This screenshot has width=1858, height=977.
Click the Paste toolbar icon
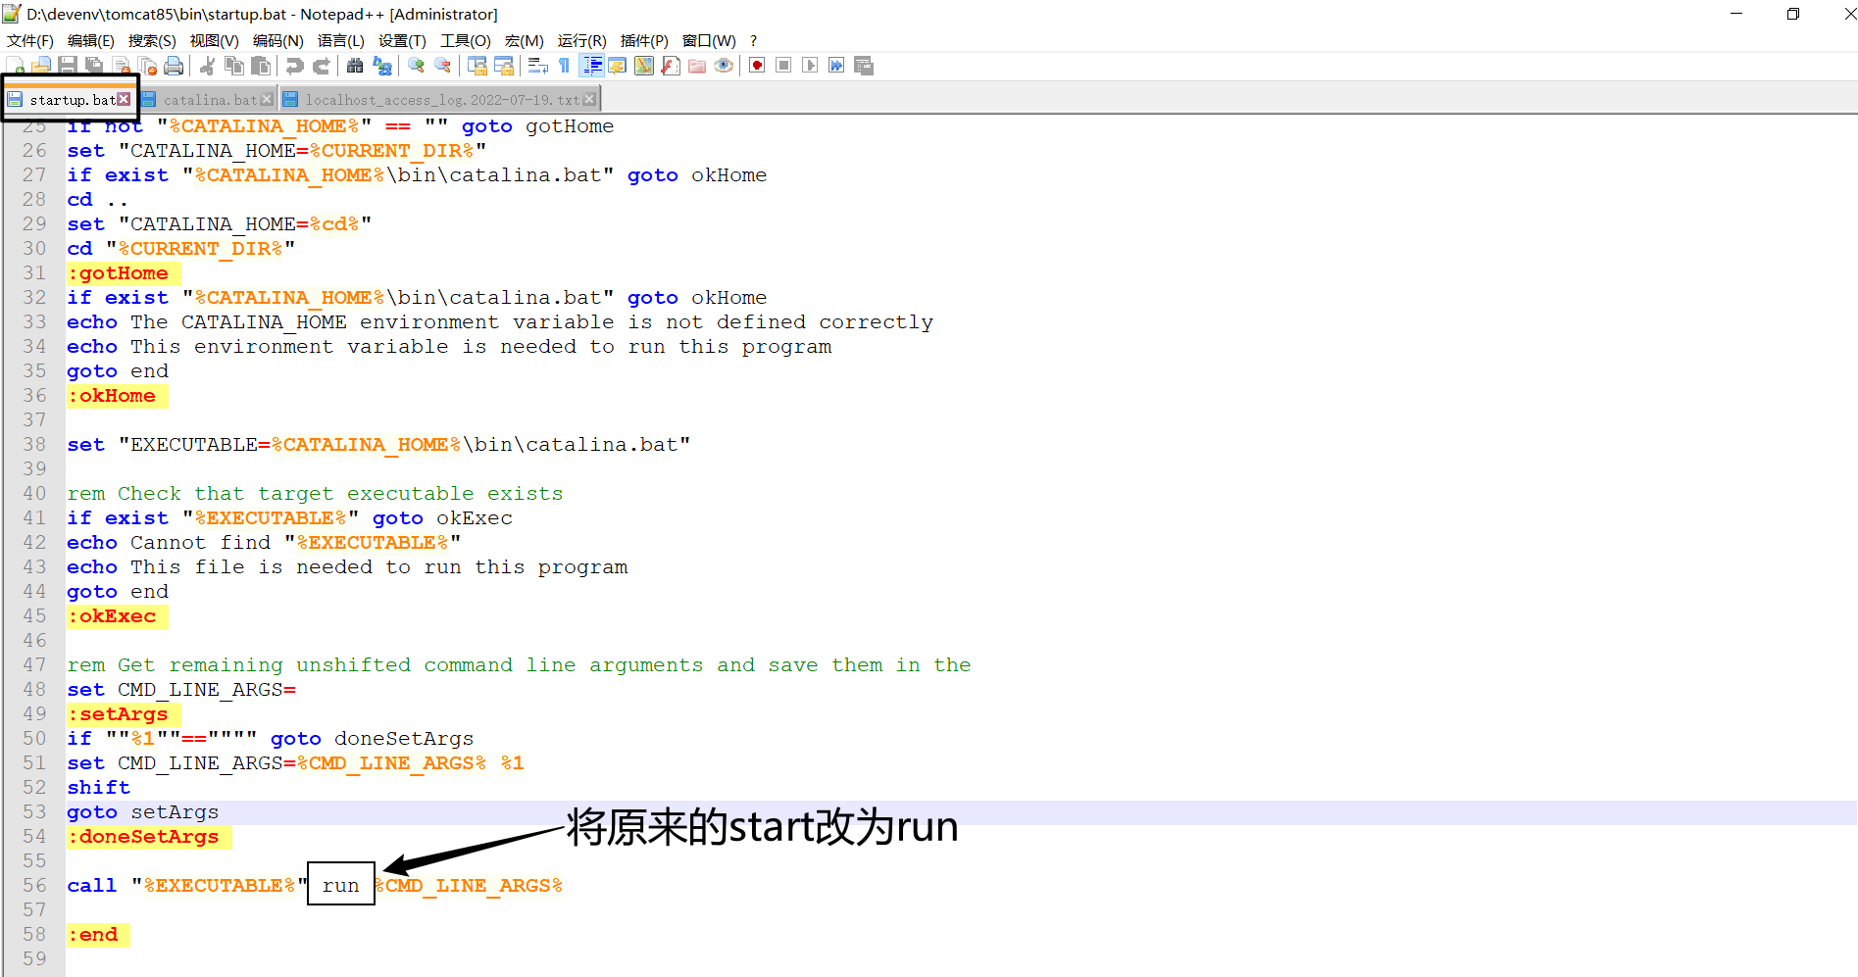tap(260, 66)
